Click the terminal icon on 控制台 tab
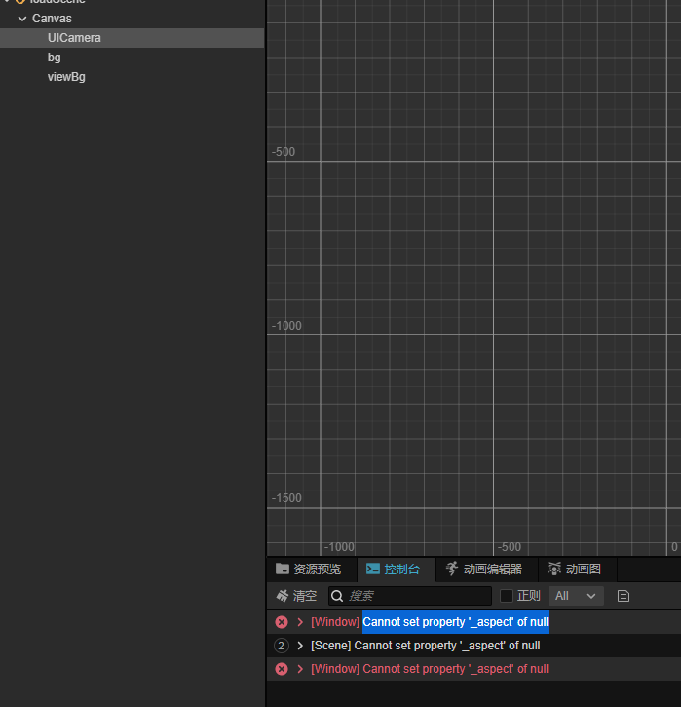 pyautogui.click(x=373, y=569)
